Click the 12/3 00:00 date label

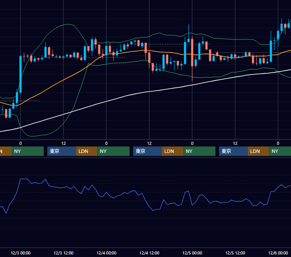pyautogui.click(x=21, y=253)
